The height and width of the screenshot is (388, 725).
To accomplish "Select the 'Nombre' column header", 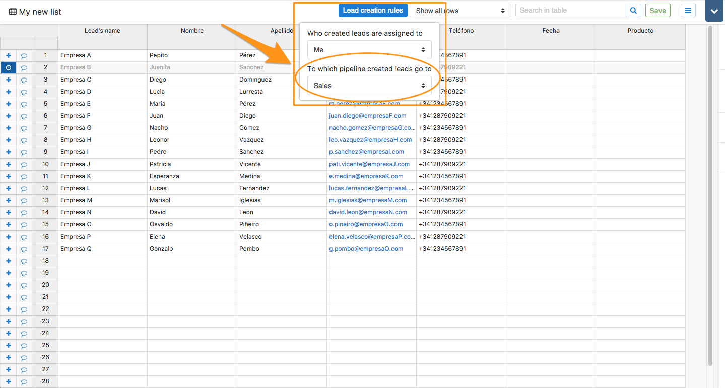I will [192, 31].
